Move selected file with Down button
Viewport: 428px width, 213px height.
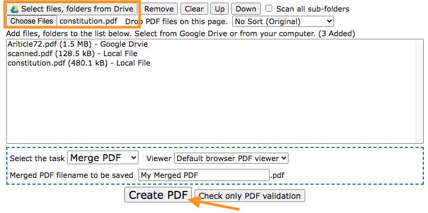pos(245,9)
